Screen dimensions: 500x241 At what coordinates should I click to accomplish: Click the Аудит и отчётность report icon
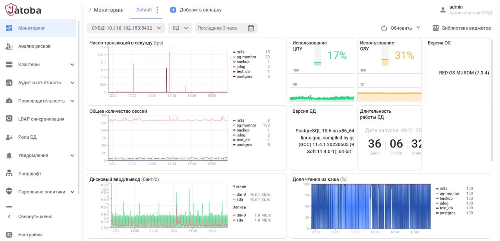pyautogui.click(x=9, y=83)
